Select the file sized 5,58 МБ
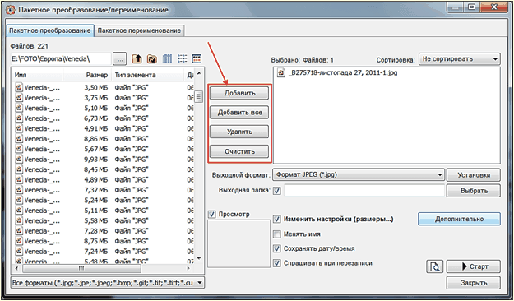The width and height of the screenshot is (514, 301). (104, 220)
